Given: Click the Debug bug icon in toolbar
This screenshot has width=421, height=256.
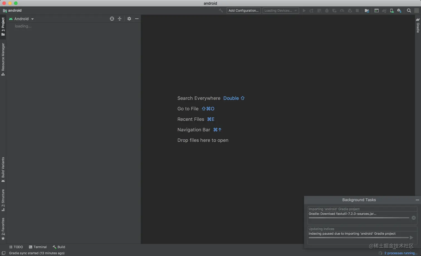Looking at the screenshot, I should pyautogui.click(x=327, y=11).
